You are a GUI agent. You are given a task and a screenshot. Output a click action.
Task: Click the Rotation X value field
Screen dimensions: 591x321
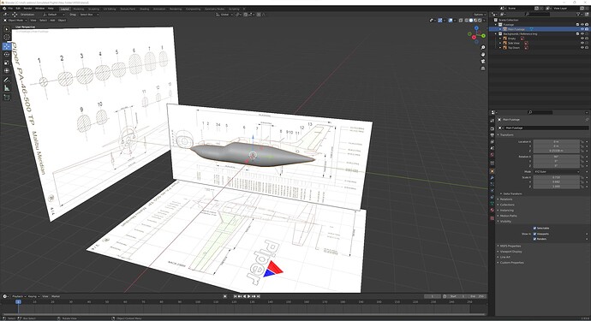(557, 157)
